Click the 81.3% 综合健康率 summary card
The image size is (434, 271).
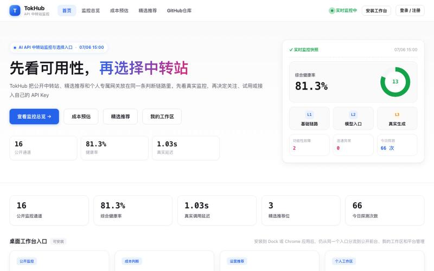pyautogui.click(x=133, y=210)
